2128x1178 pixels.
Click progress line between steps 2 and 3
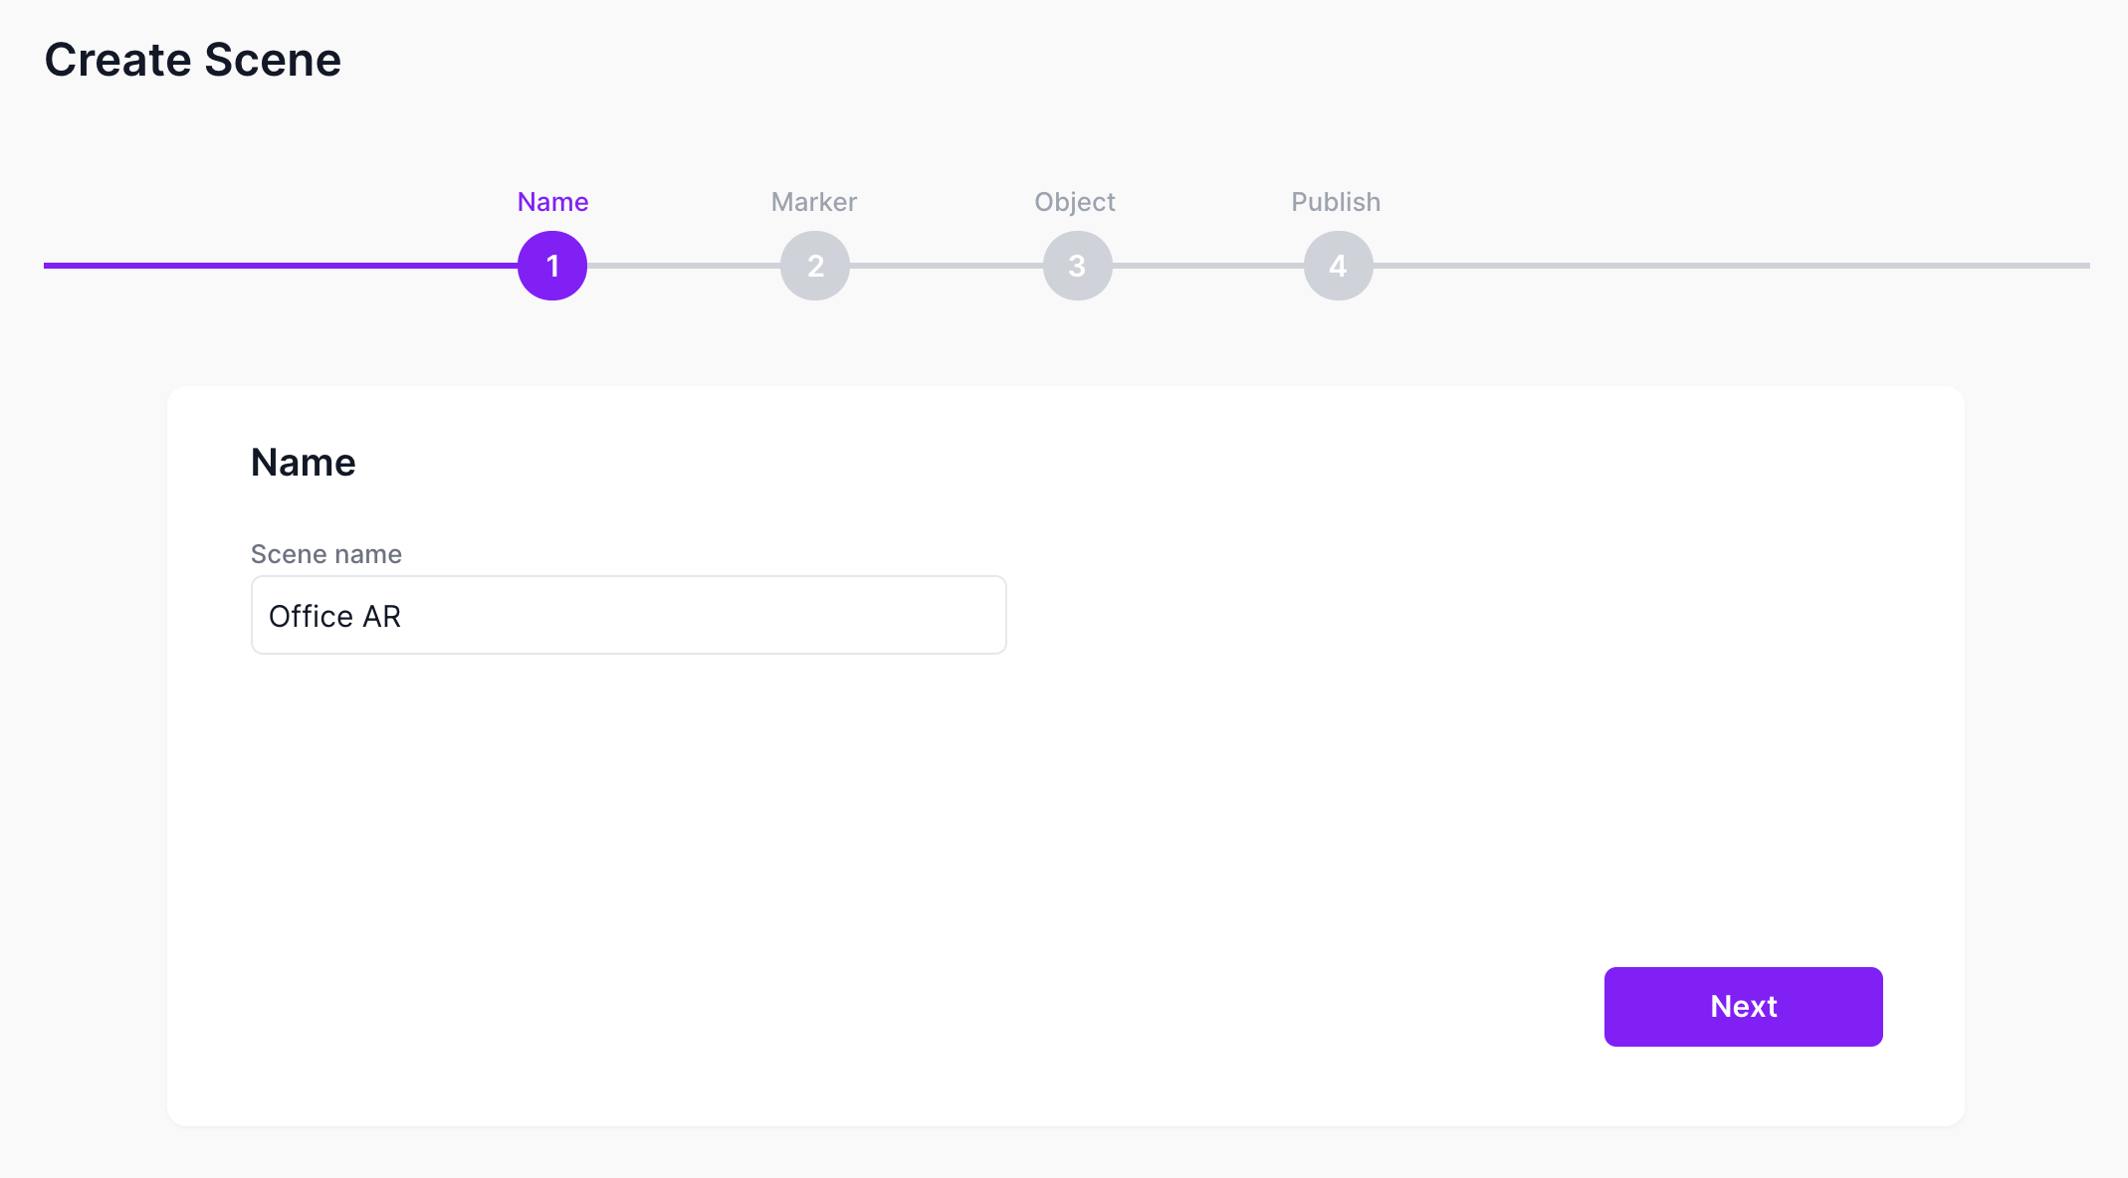[x=946, y=266]
